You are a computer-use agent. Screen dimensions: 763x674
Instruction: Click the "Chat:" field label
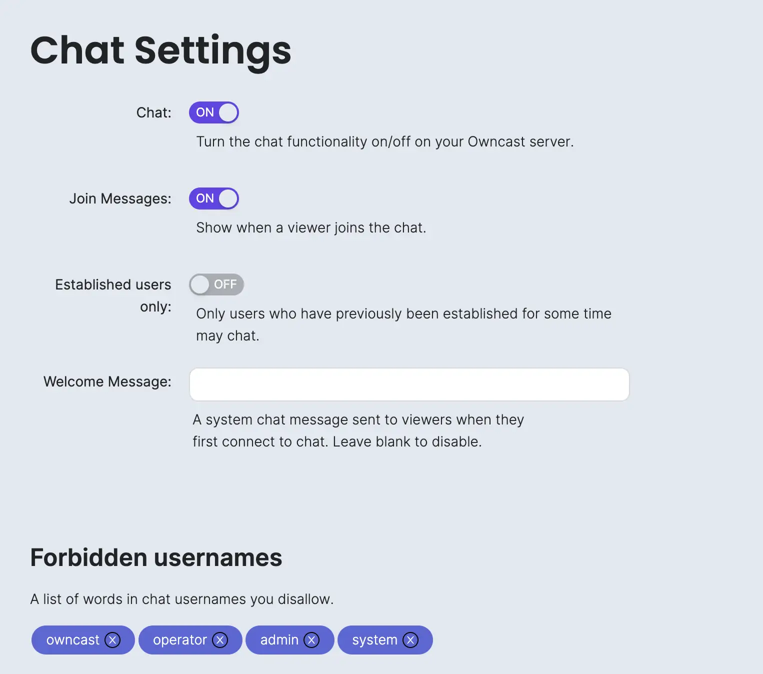[x=153, y=112]
